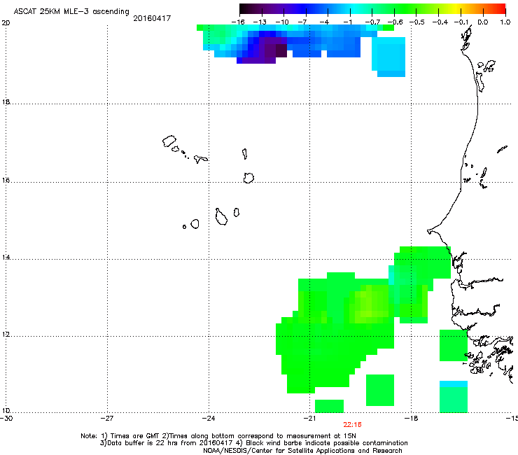Click the small green rectangle at bottom near -20.5

pyautogui.click(x=329, y=406)
